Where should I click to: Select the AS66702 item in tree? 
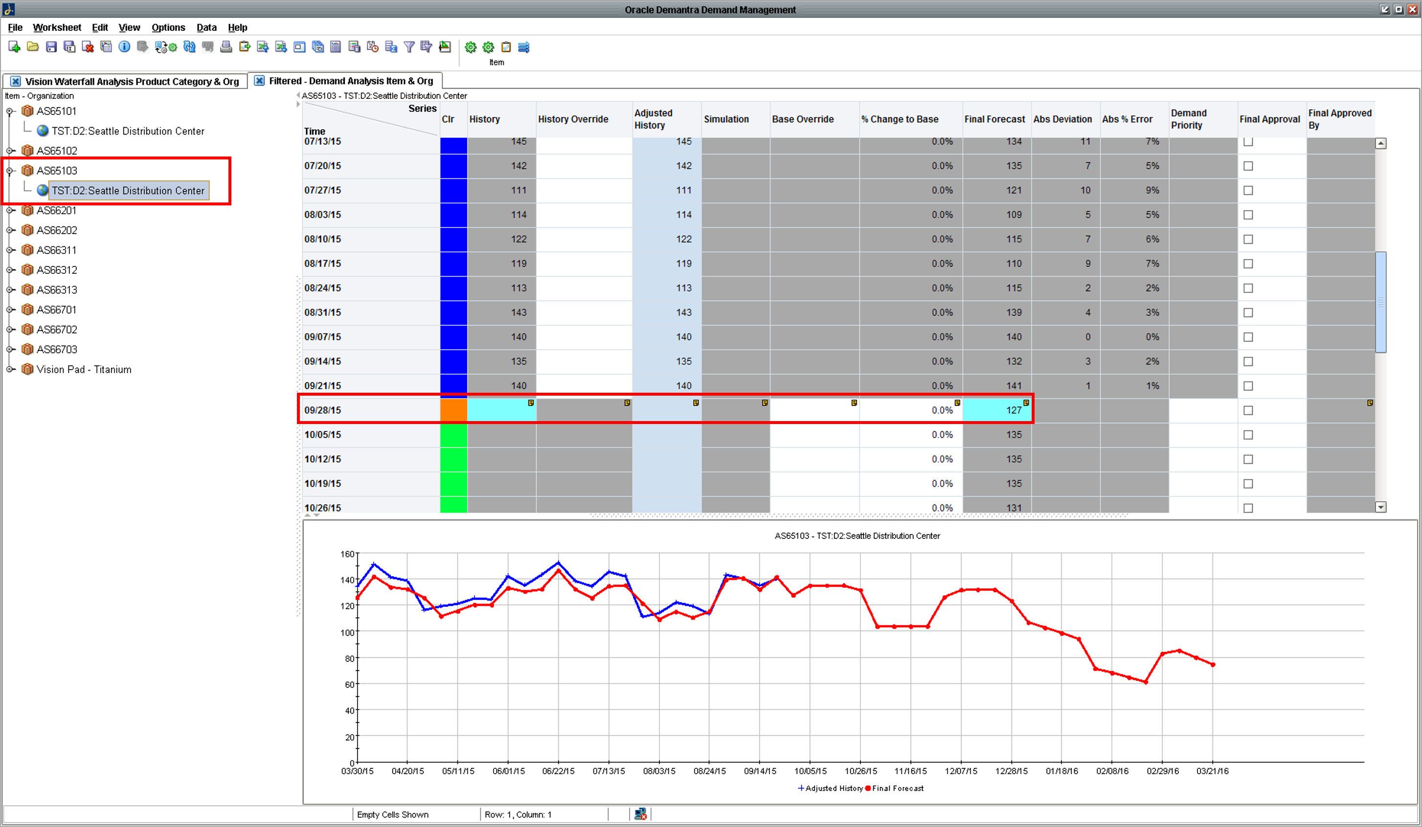coord(56,330)
